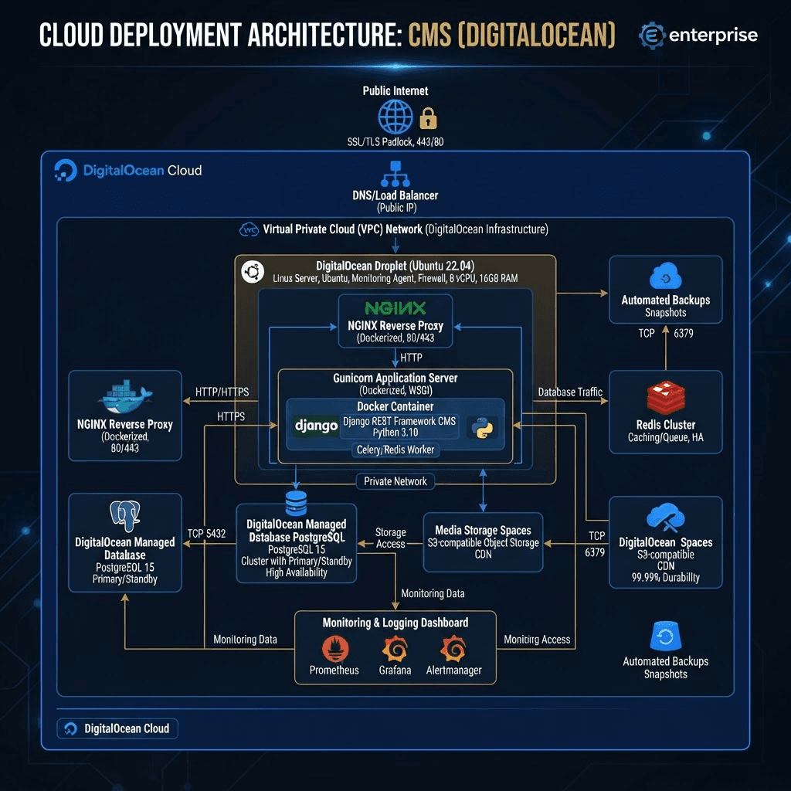Click the 'Monitoring Access' label
The width and height of the screenshot is (791, 791).
tap(537, 639)
